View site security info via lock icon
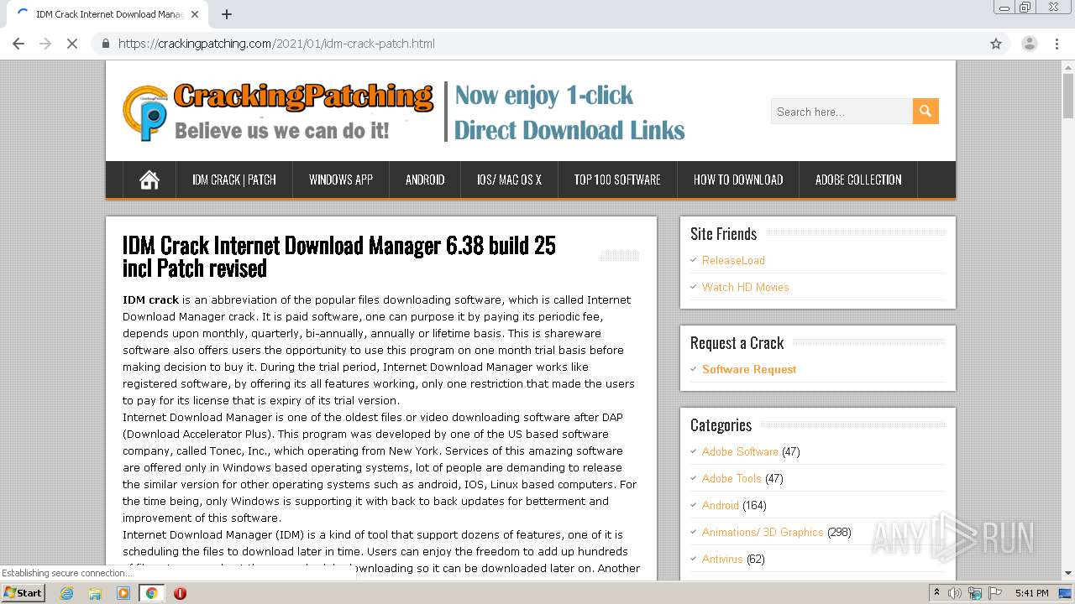Image resolution: width=1075 pixels, height=604 pixels. tap(106, 44)
